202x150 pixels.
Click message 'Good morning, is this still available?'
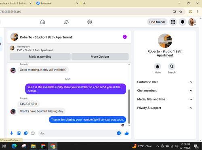coord(43,70)
